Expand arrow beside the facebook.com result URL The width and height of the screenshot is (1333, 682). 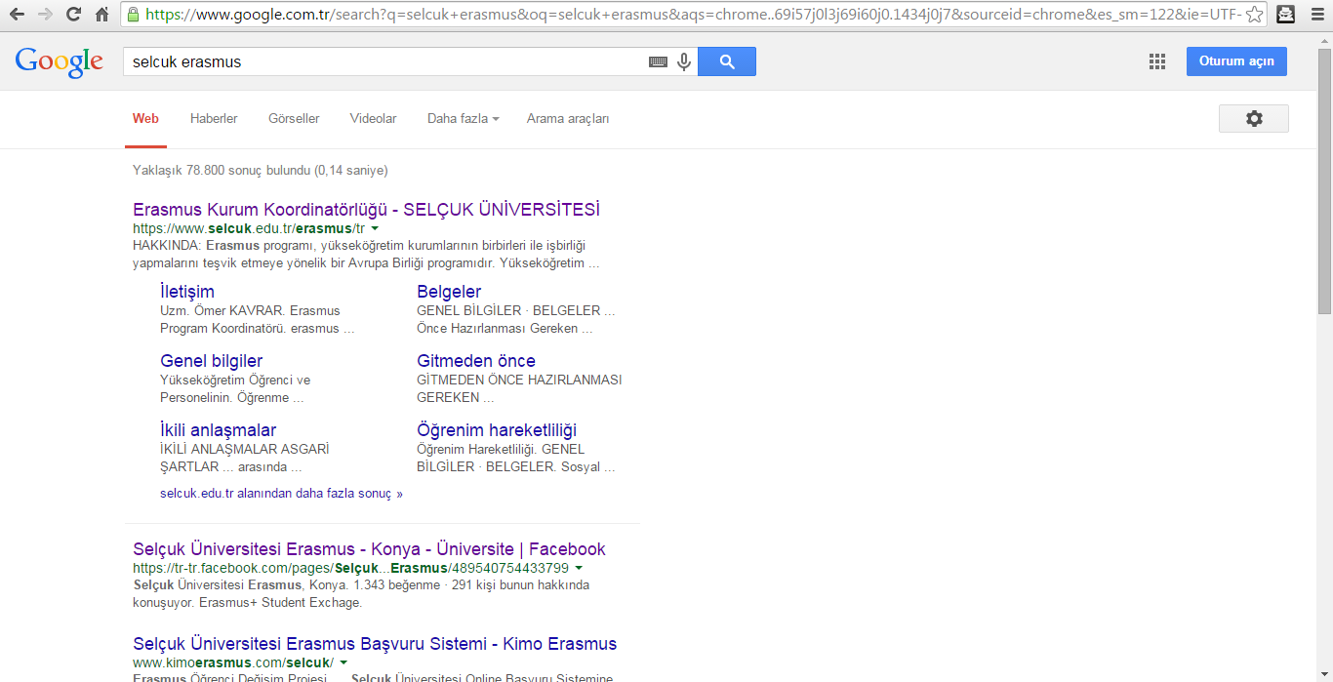point(579,568)
